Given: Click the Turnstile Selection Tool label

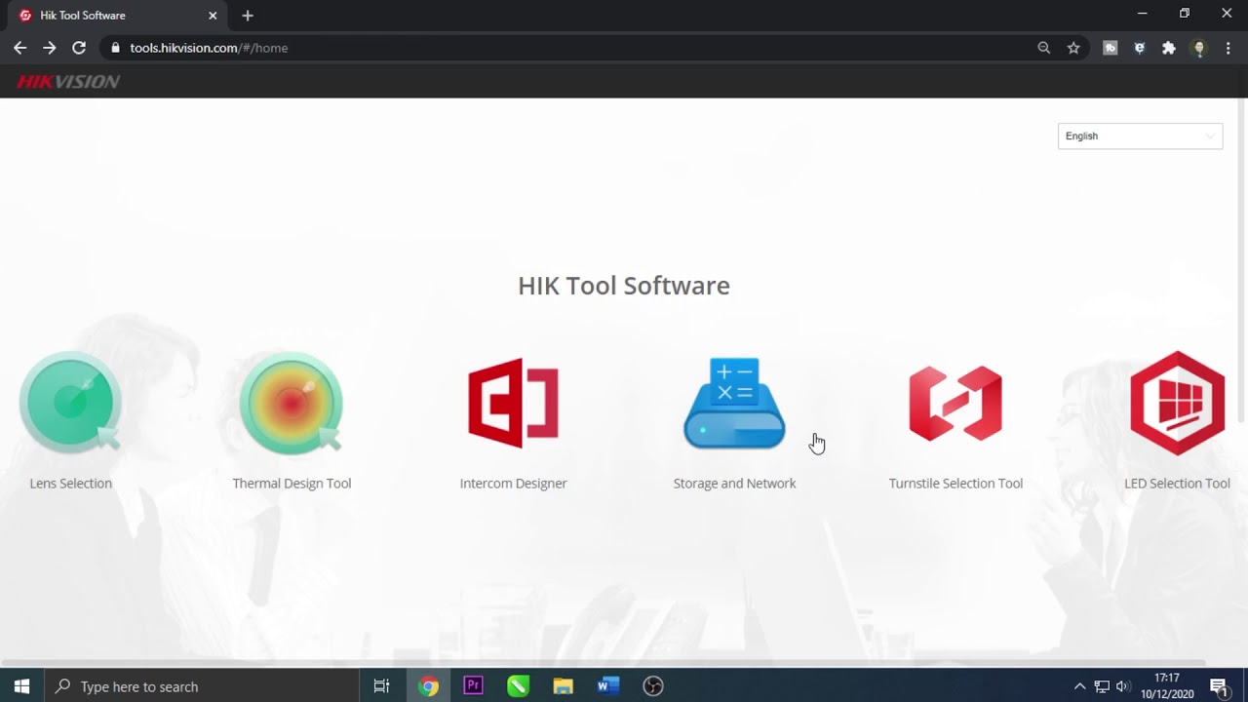Looking at the screenshot, I should pos(955,484).
